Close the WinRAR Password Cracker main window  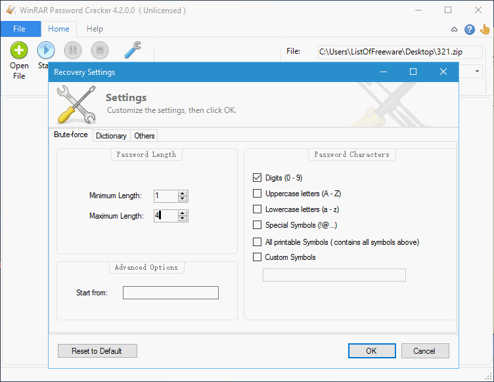click(x=478, y=10)
